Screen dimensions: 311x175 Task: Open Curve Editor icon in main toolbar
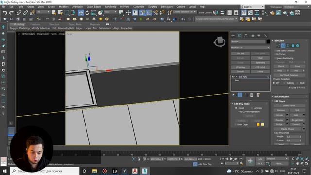coord(250,13)
